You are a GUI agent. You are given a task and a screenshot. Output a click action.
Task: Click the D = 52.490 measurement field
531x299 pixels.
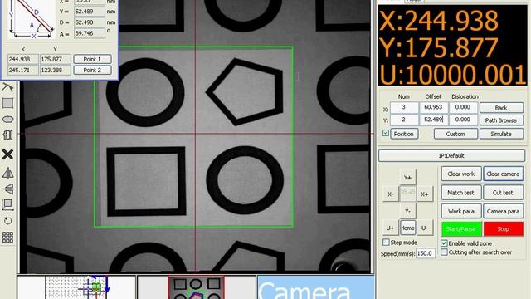click(90, 22)
